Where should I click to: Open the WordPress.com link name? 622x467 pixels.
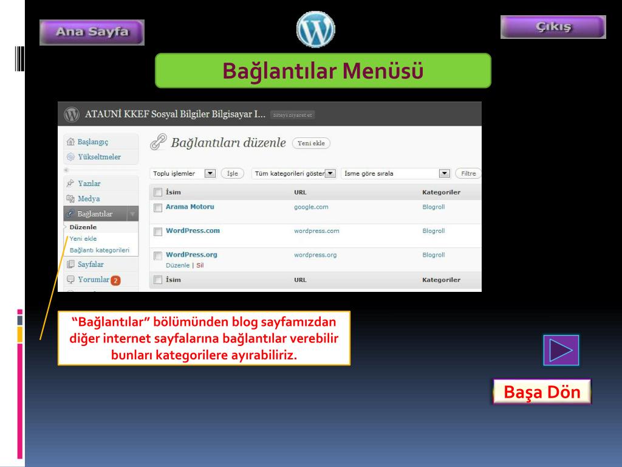tap(193, 230)
